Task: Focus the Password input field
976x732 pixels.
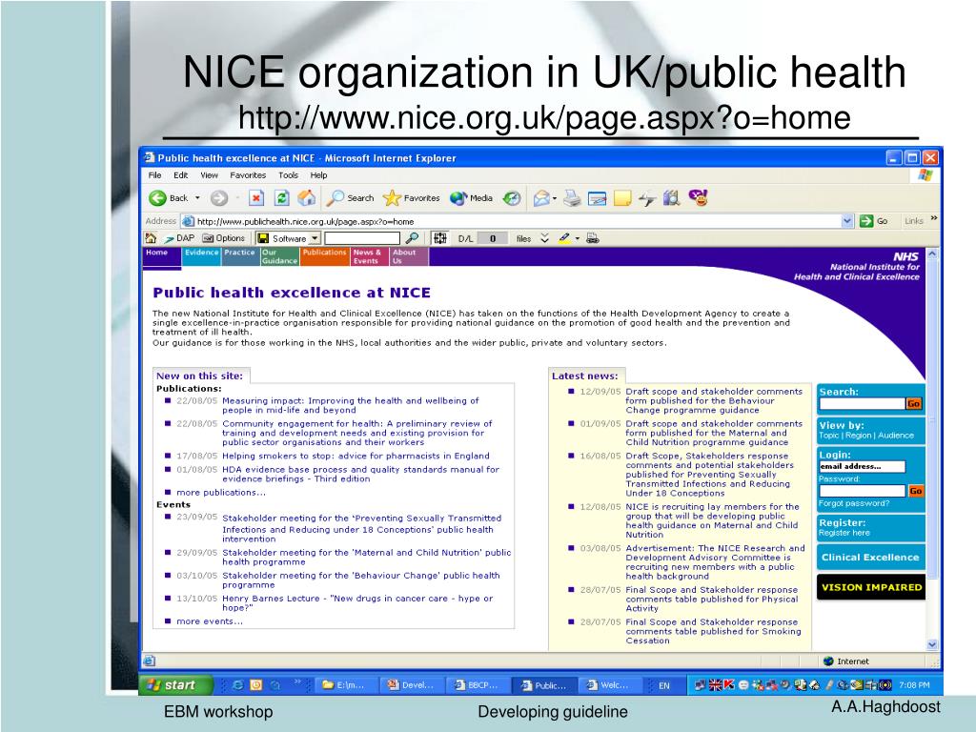Action: 862,491
